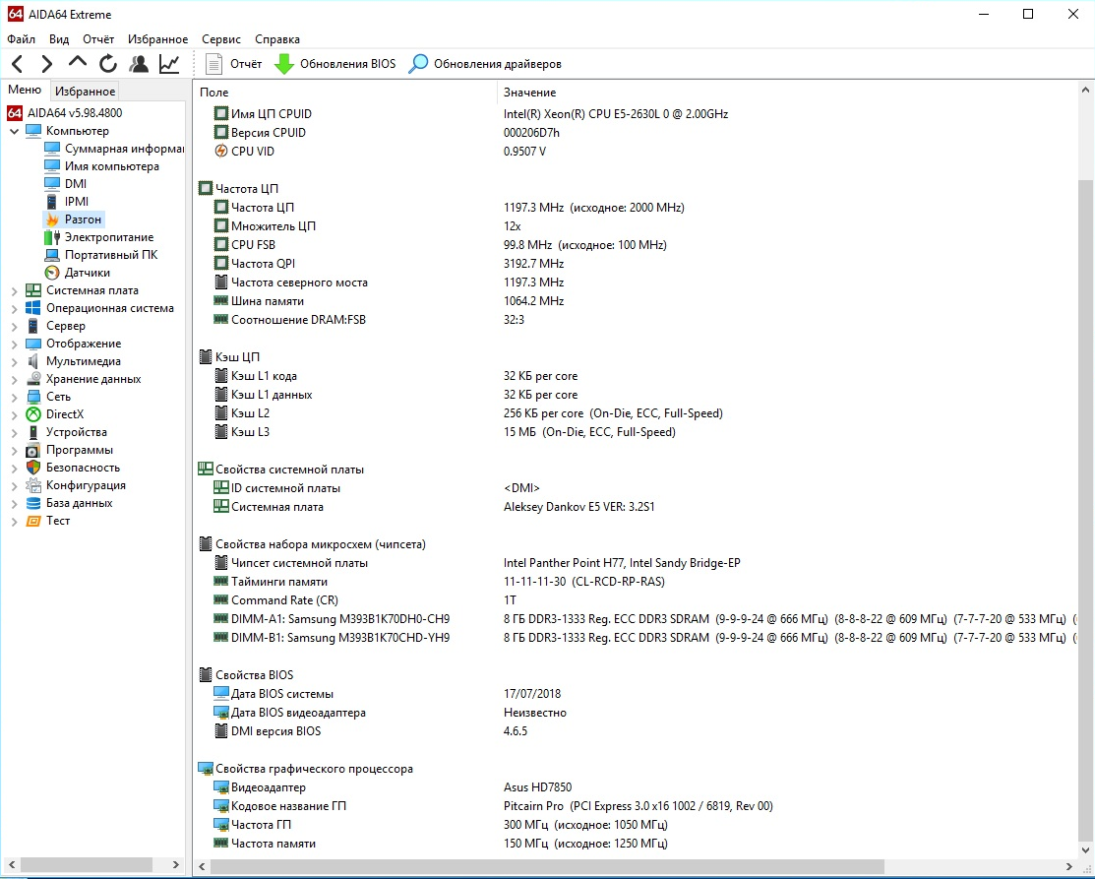1095x879 pixels.
Task: Click the DirectX Xbox icon
Action: [x=32, y=414]
